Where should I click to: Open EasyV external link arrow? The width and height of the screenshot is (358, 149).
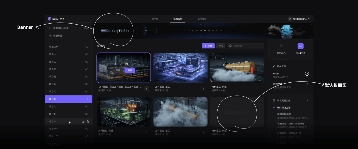(307, 74)
